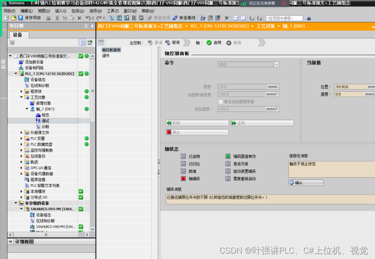Click the download to device icon
Screen dimensions: 375x259
tap(119, 18)
